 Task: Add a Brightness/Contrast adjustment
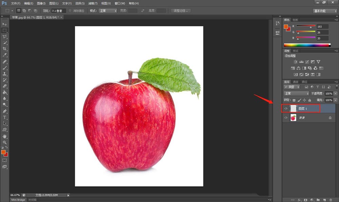(296, 62)
